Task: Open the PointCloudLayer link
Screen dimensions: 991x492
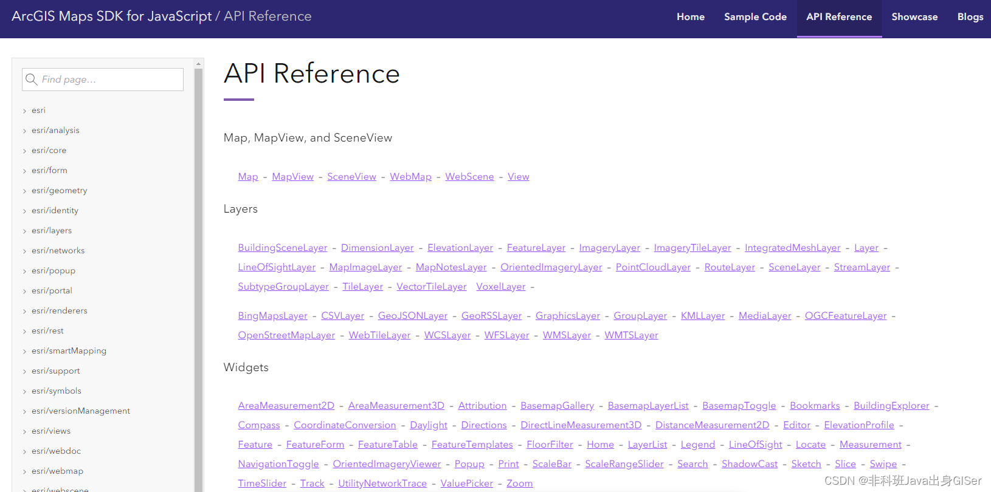Action: [x=653, y=267]
